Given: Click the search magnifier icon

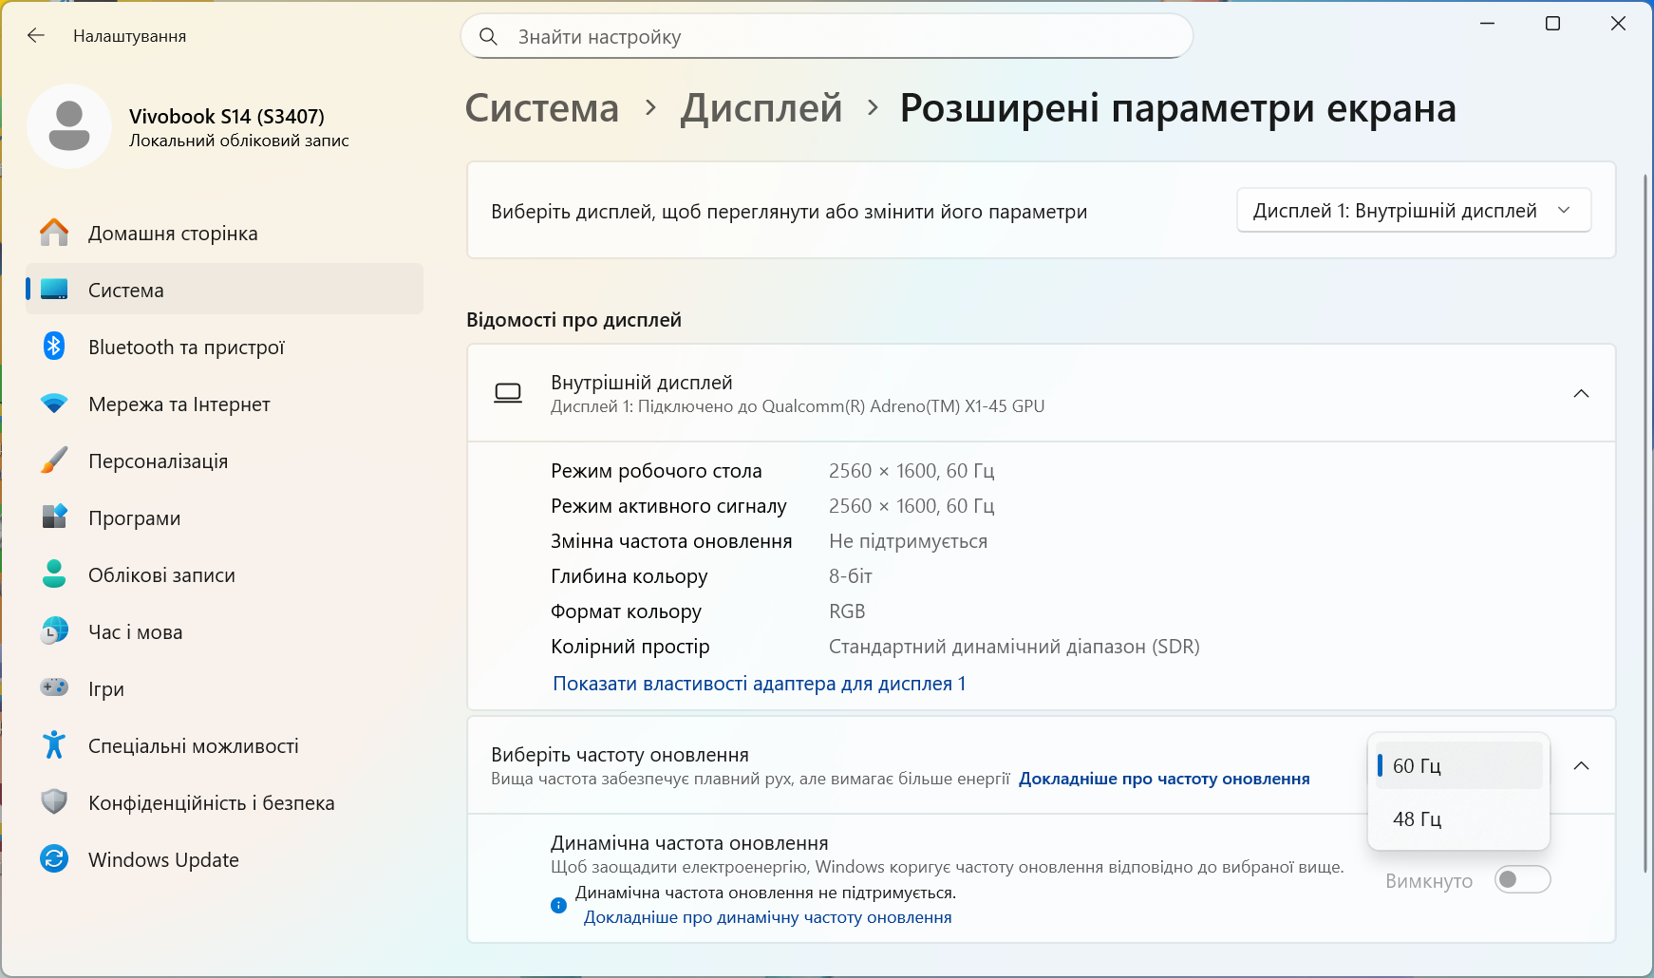Looking at the screenshot, I should click(x=488, y=37).
